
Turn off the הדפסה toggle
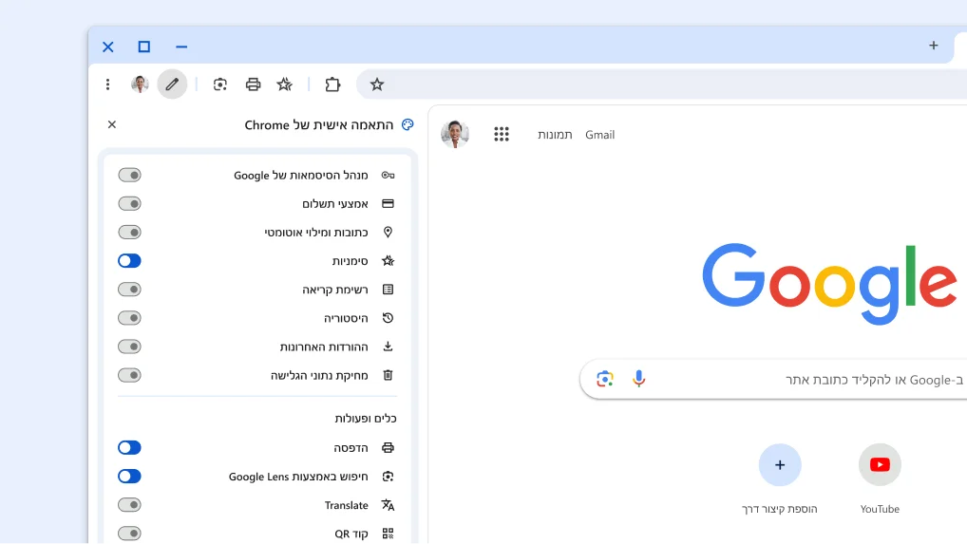(129, 448)
